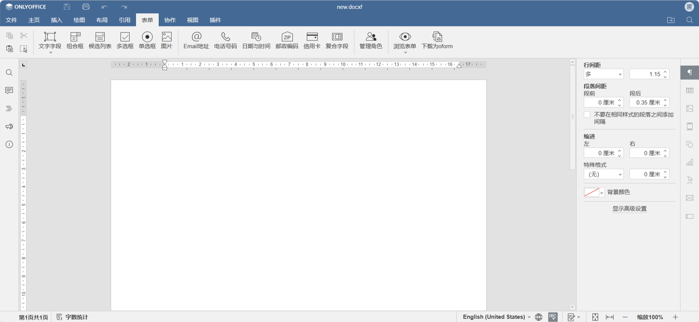Click the paste clipboard icon
The width and height of the screenshot is (699, 322).
coord(10,49)
